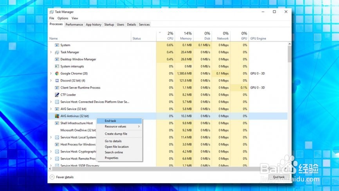
Task: Choose Search online menu entry
Action: [x=119, y=152]
